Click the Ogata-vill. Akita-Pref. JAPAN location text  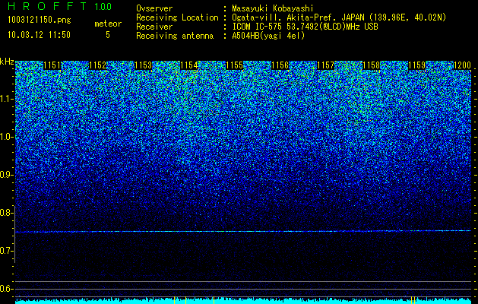pos(339,17)
